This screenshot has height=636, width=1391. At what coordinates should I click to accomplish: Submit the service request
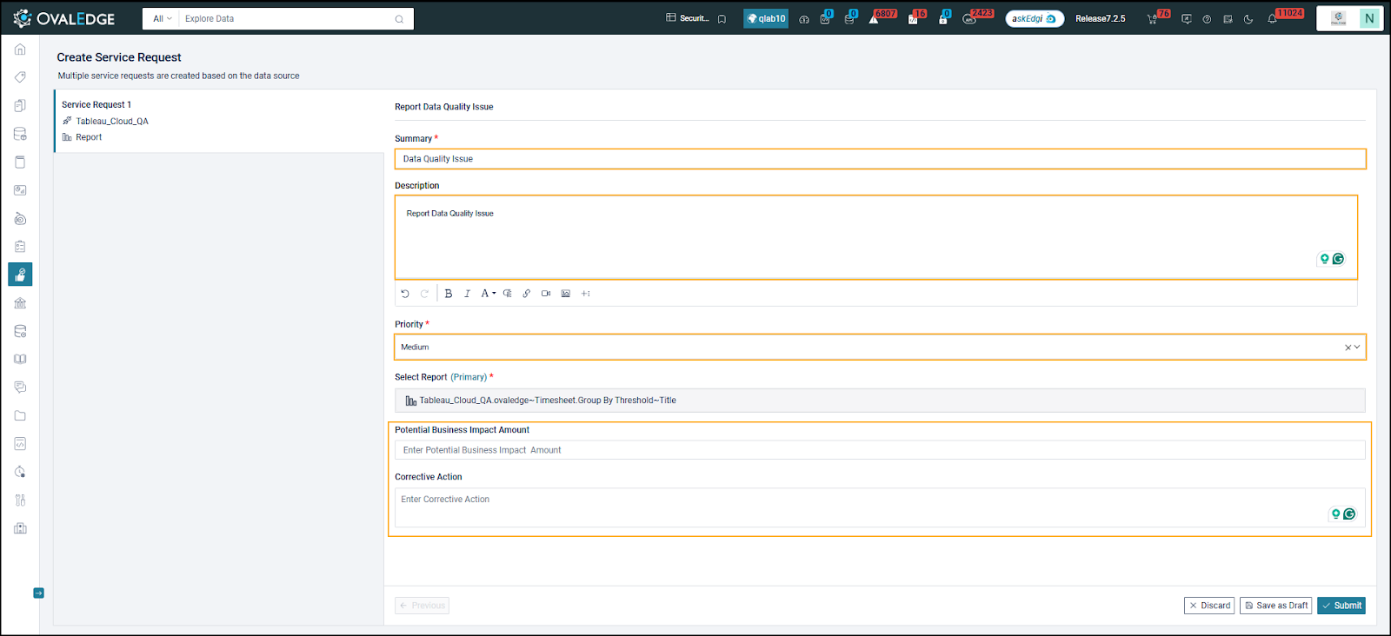(1341, 606)
